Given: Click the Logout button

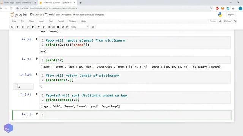Looking at the screenshot, I should [231, 15].
